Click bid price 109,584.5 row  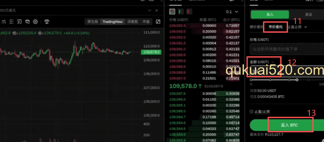click(x=204, y=129)
